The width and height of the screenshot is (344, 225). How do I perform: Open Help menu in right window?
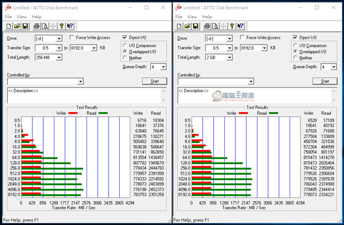207,17
